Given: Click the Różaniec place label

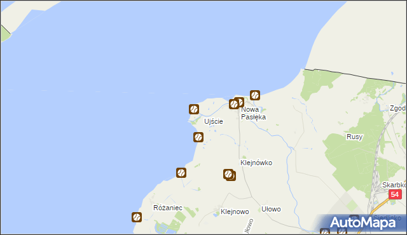Looking at the screenshot, I should [168, 208].
